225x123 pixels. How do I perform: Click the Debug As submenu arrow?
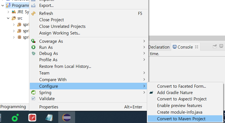point(144,53)
